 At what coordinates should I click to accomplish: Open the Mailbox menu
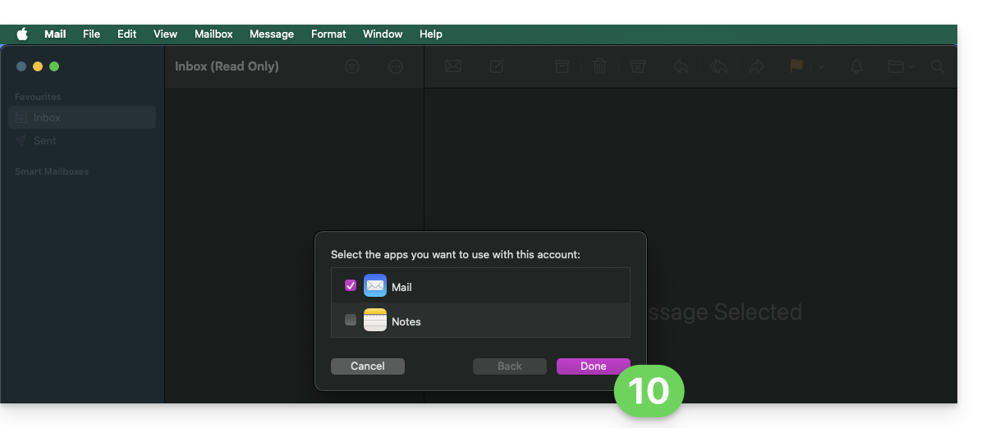tap(213, 34)
